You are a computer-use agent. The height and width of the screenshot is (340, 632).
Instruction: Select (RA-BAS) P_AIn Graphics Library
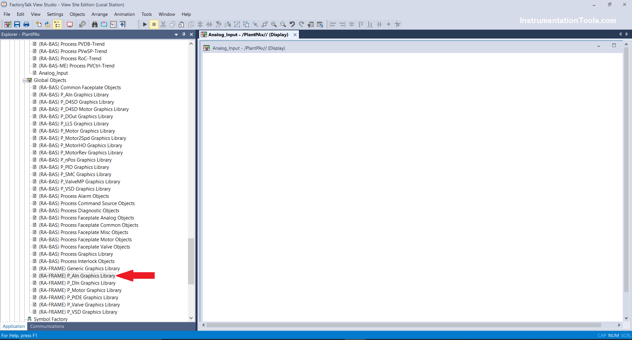tap(74, 95)
